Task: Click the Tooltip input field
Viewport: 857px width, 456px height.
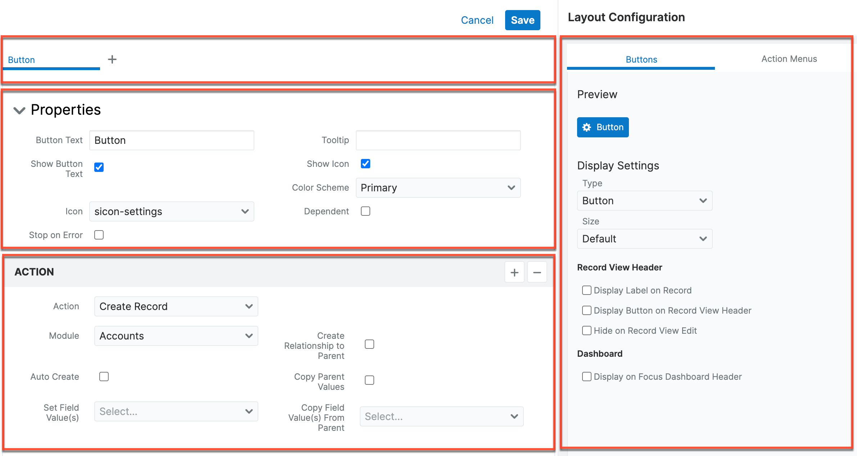Action: pyautogui.click(x=437, y=140)
